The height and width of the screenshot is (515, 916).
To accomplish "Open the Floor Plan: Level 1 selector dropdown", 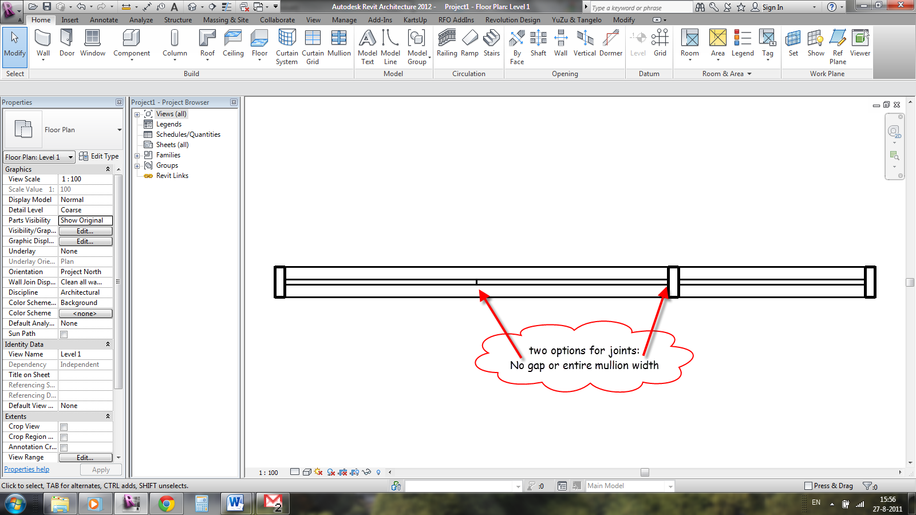I will tap(70, 156).
